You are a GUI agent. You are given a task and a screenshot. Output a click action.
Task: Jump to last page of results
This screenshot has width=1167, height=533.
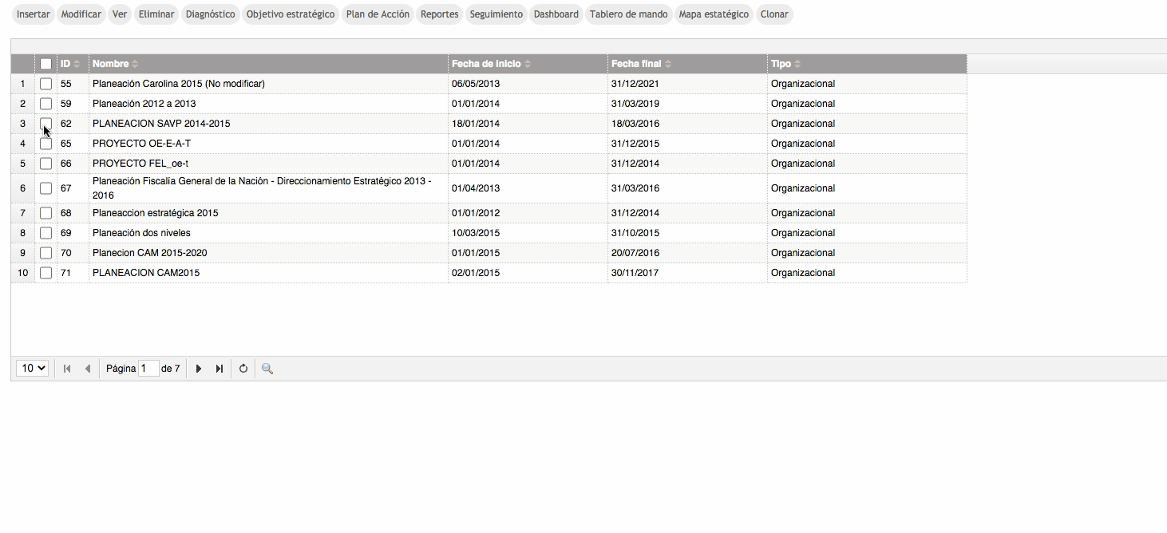pos(219,369)
